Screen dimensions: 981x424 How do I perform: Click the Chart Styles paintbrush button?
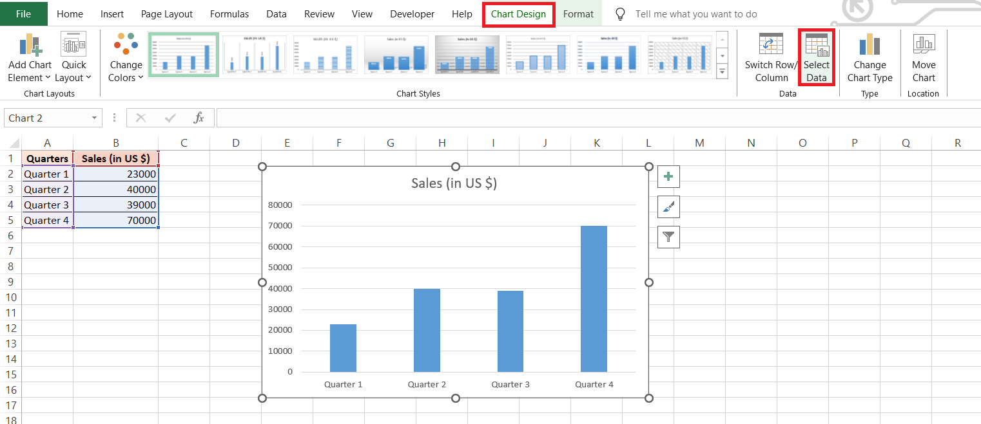click(x=668, y=207)
